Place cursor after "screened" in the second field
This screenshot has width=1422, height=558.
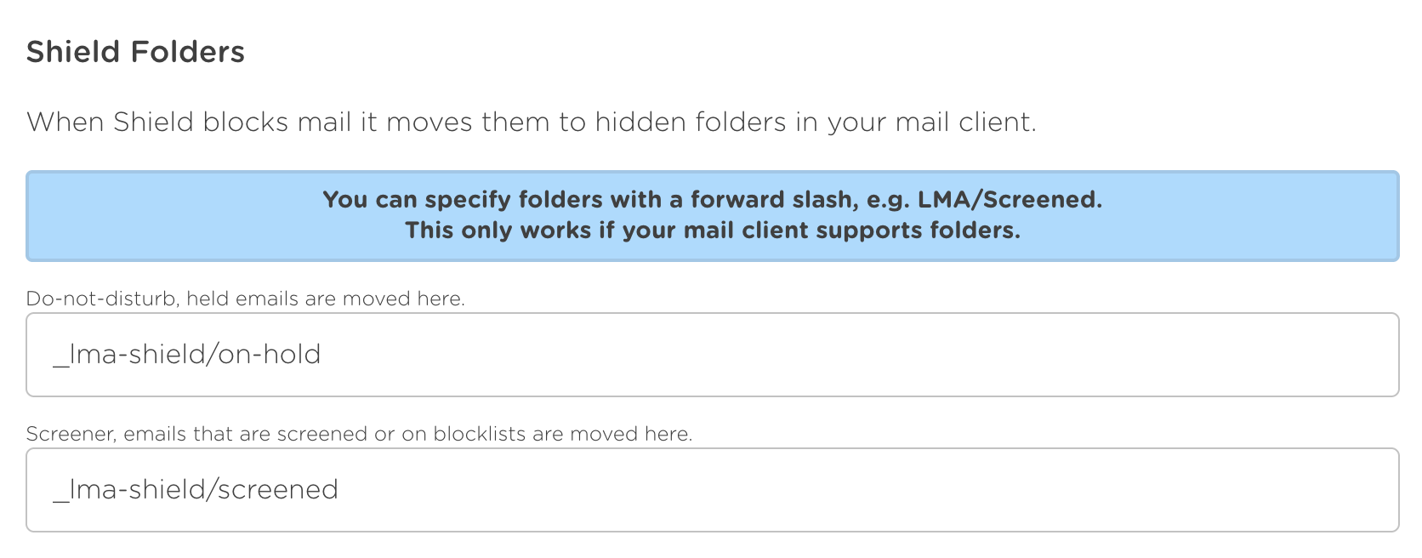click(339, 490)
